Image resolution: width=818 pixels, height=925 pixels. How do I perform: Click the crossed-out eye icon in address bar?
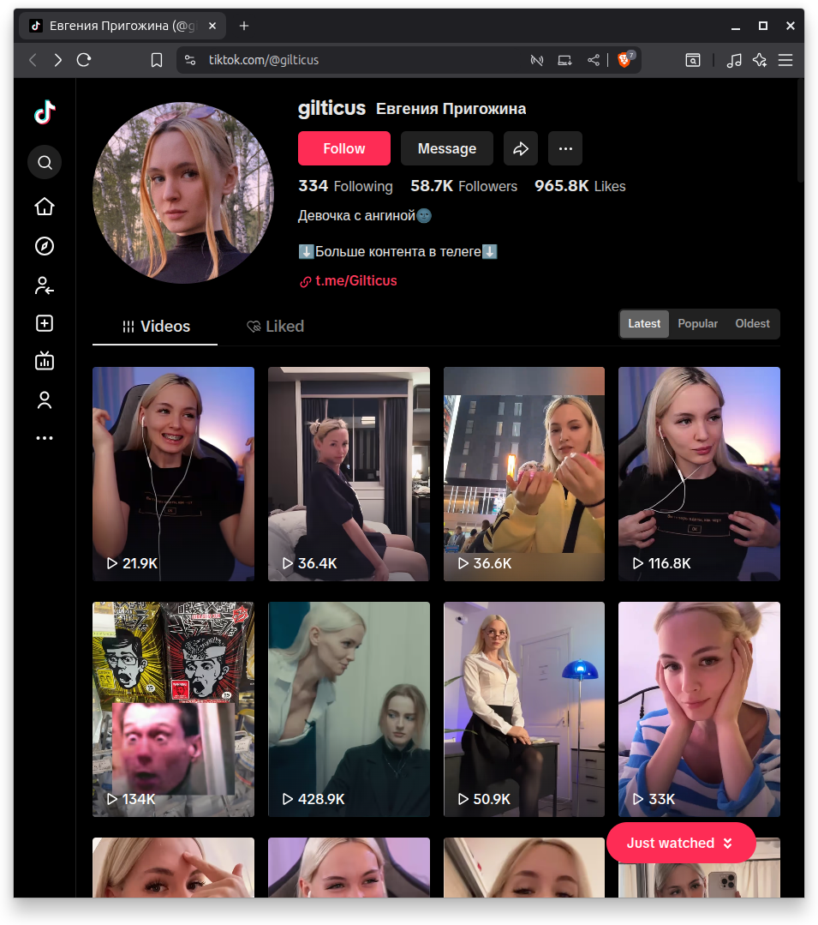[537, 60]
